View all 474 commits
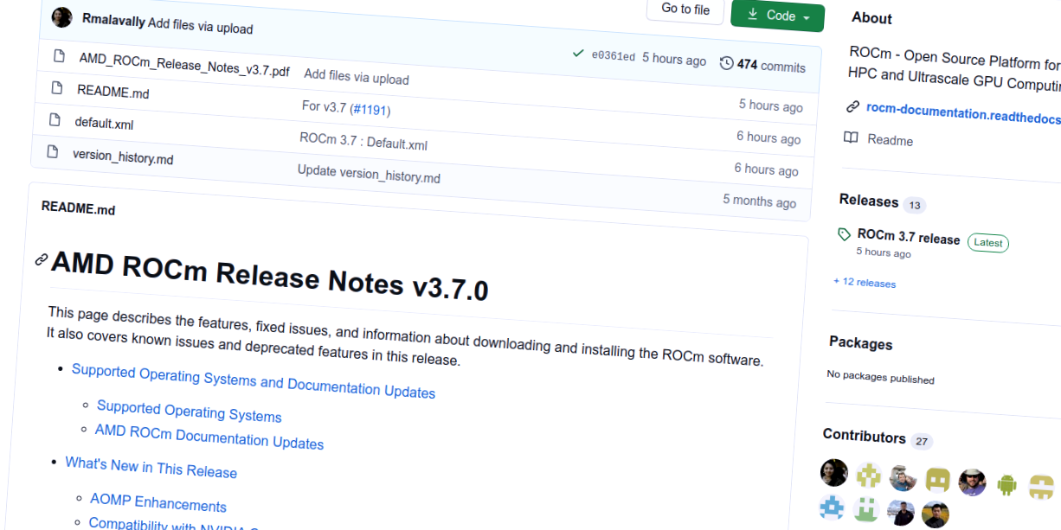 click(x=770, y=67)
